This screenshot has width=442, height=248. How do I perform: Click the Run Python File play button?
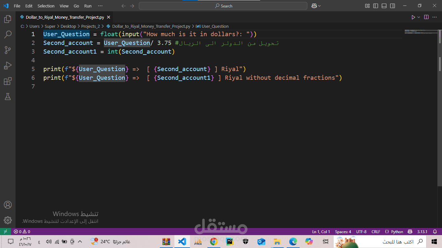pos(413,17)
